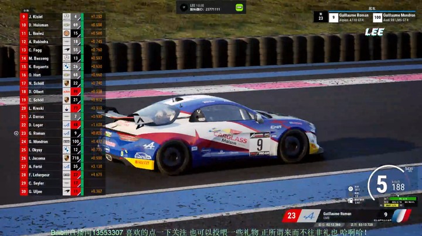Click the Alpine logo beside D. Loger
The image size is (422, 236).
66,124
